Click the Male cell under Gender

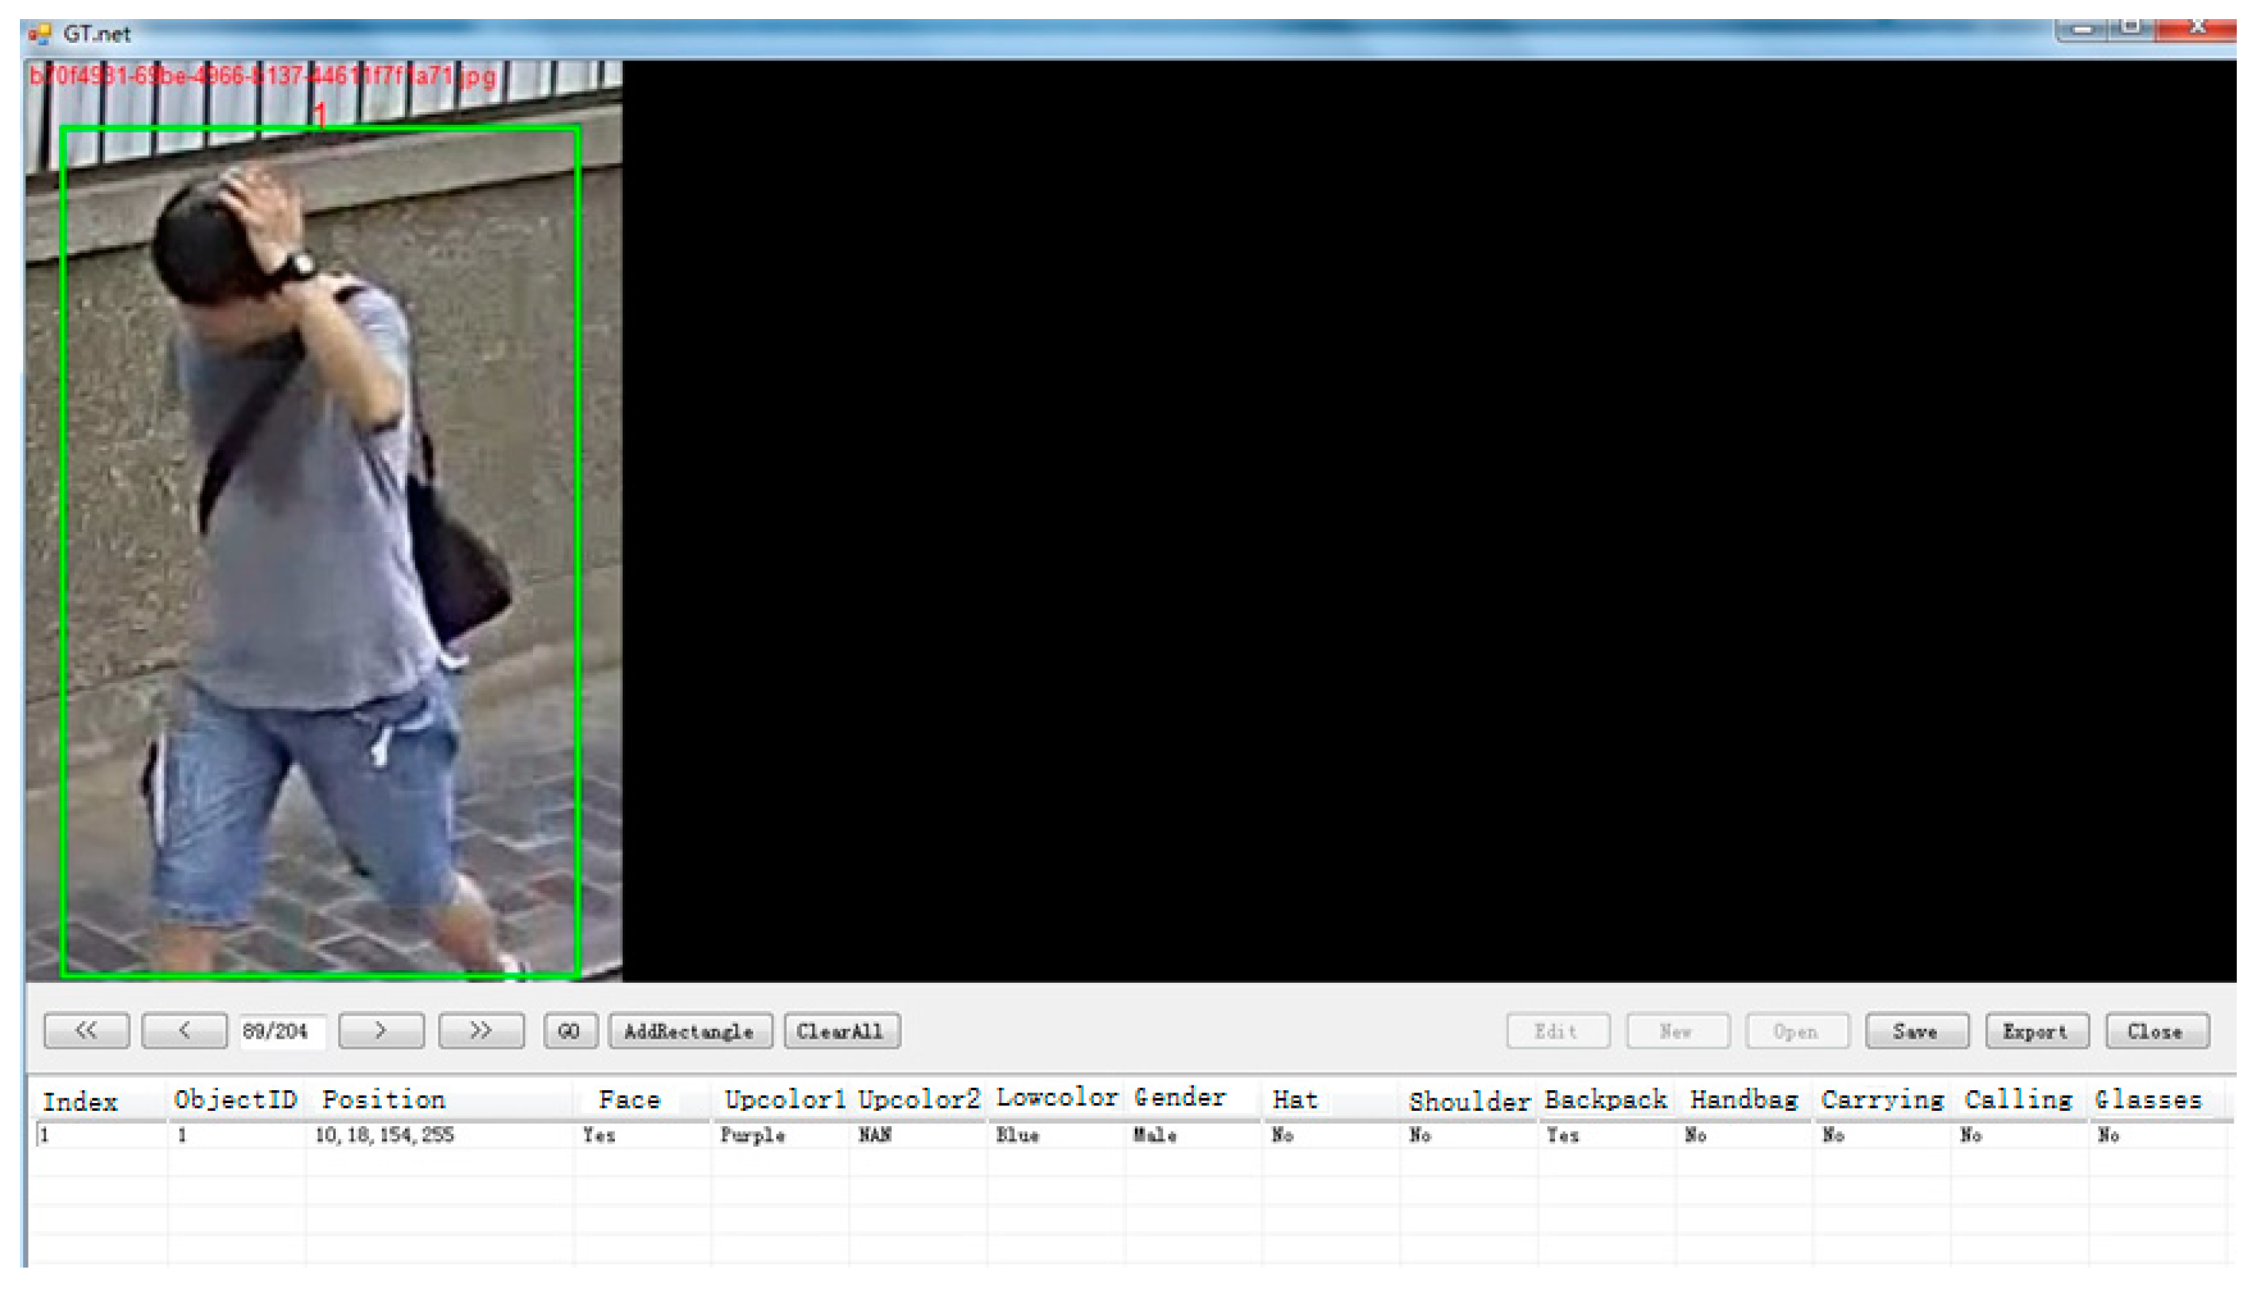[x=1156, y=1136]
